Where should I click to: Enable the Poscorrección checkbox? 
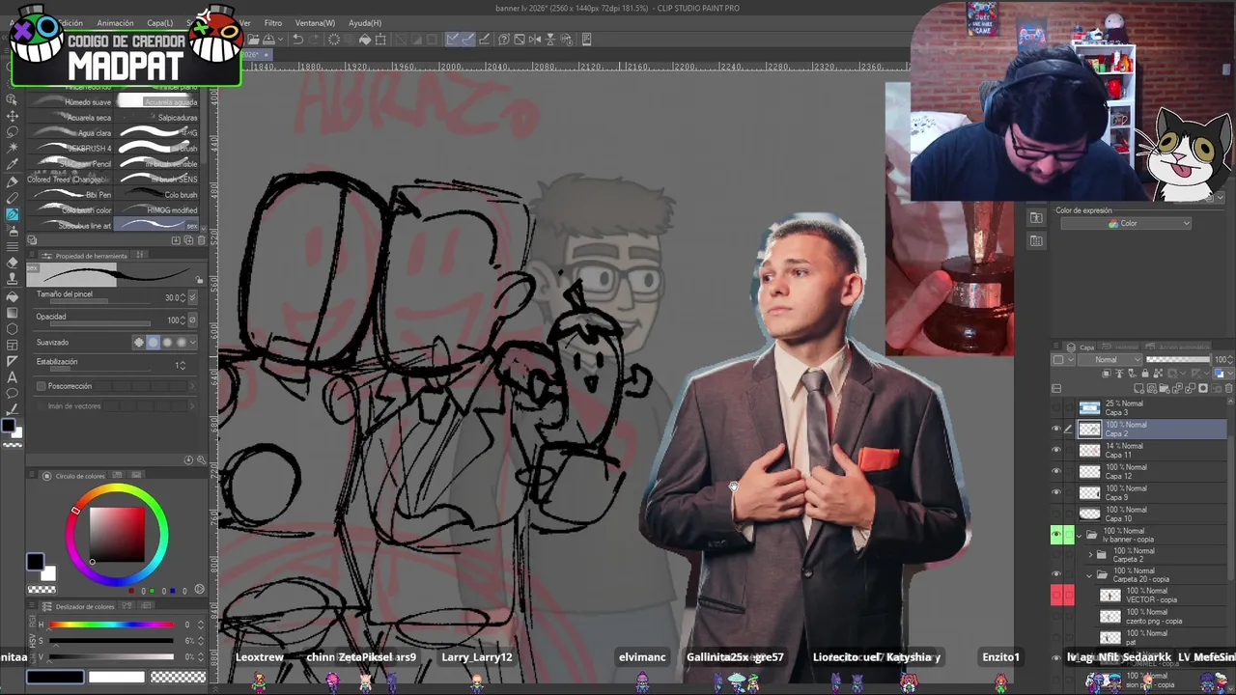tap(41, 386)
